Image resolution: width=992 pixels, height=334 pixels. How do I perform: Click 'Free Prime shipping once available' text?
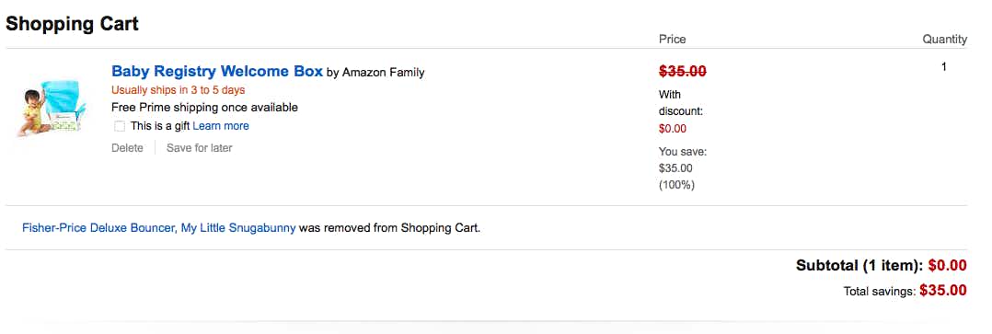click(204, 108)
